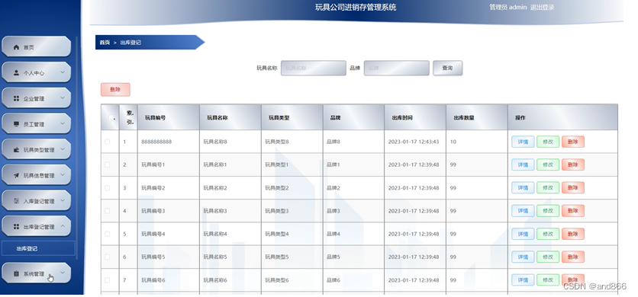Image resolution: width=638 pixels, height=297 pixels.
Task: Click 首页 in the breadcrumb
Action: 105,42
